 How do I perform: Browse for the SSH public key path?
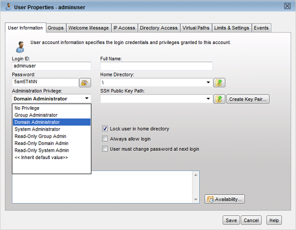click(219, 99)
